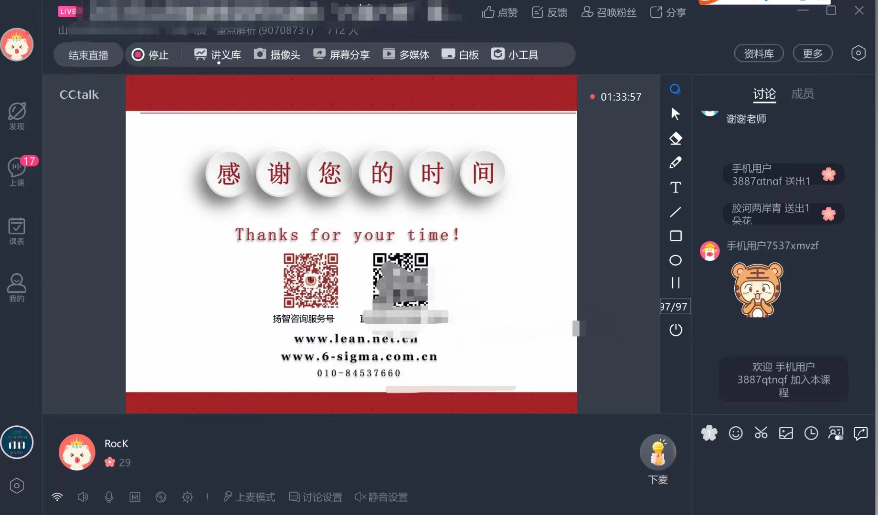
Task: Open 我的 profile in left sidebar
Action: point(17,288)
